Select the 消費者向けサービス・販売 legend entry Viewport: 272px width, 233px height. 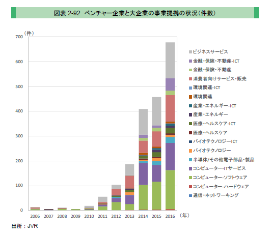(x=217, y=79)
